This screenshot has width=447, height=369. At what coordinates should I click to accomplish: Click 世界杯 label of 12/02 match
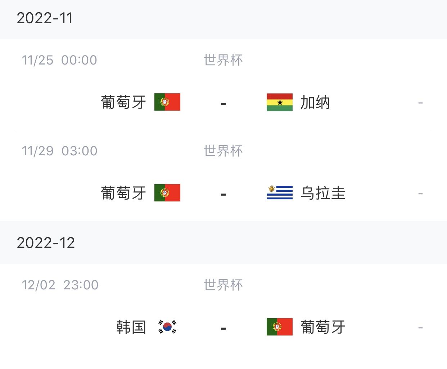(223, 285)
